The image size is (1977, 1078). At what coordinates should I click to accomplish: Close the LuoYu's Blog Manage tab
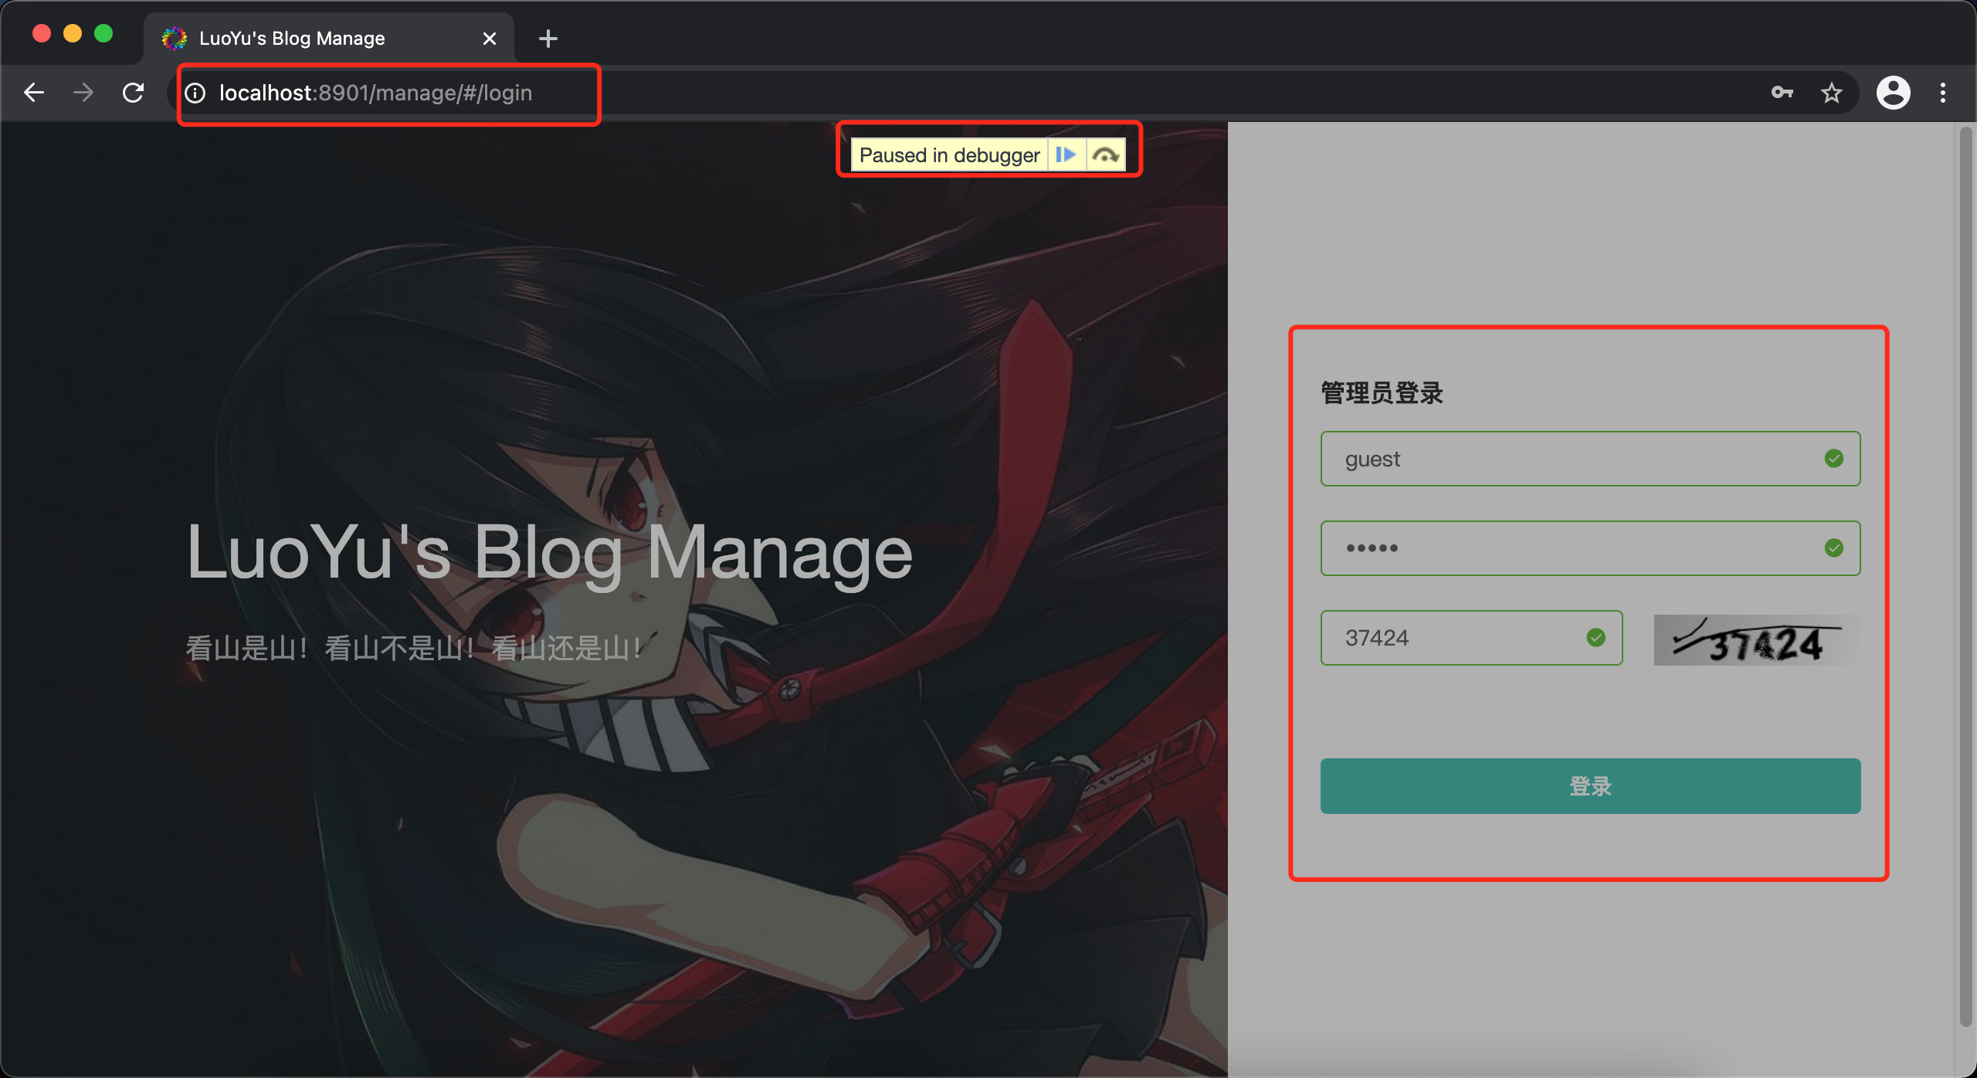(x=489, y=38)
